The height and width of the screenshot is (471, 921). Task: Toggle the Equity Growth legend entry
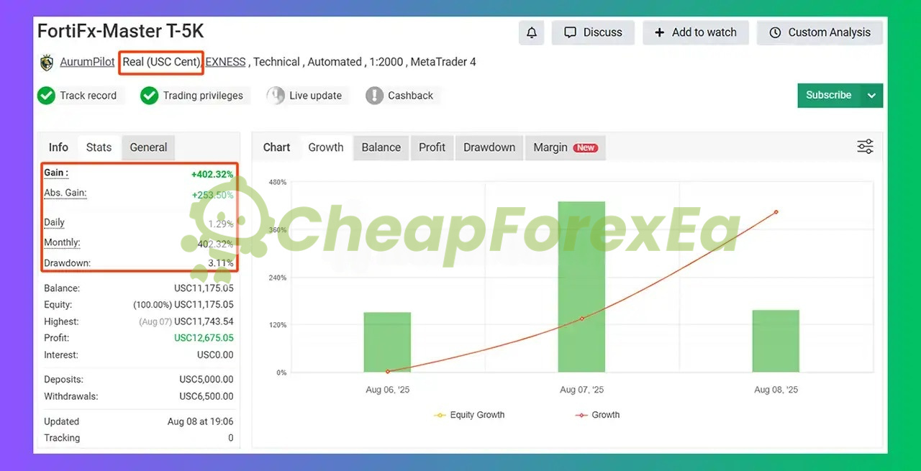point(469,415)
